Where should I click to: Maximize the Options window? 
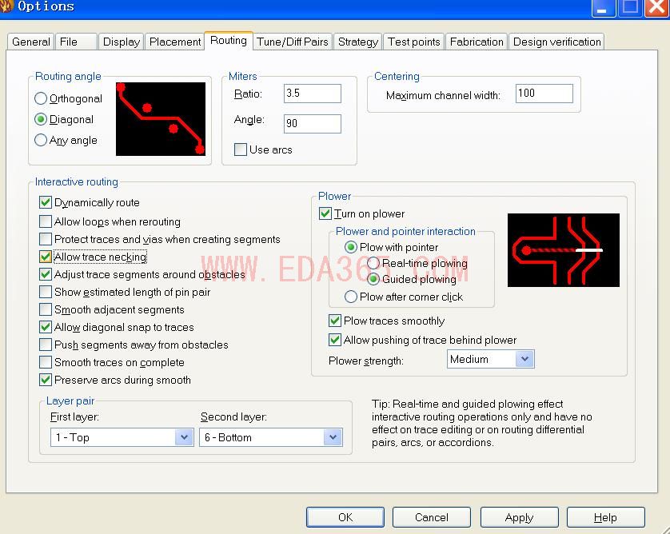(x=630, y=8)
